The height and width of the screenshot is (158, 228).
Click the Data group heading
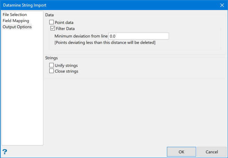(x=49, y=15)
